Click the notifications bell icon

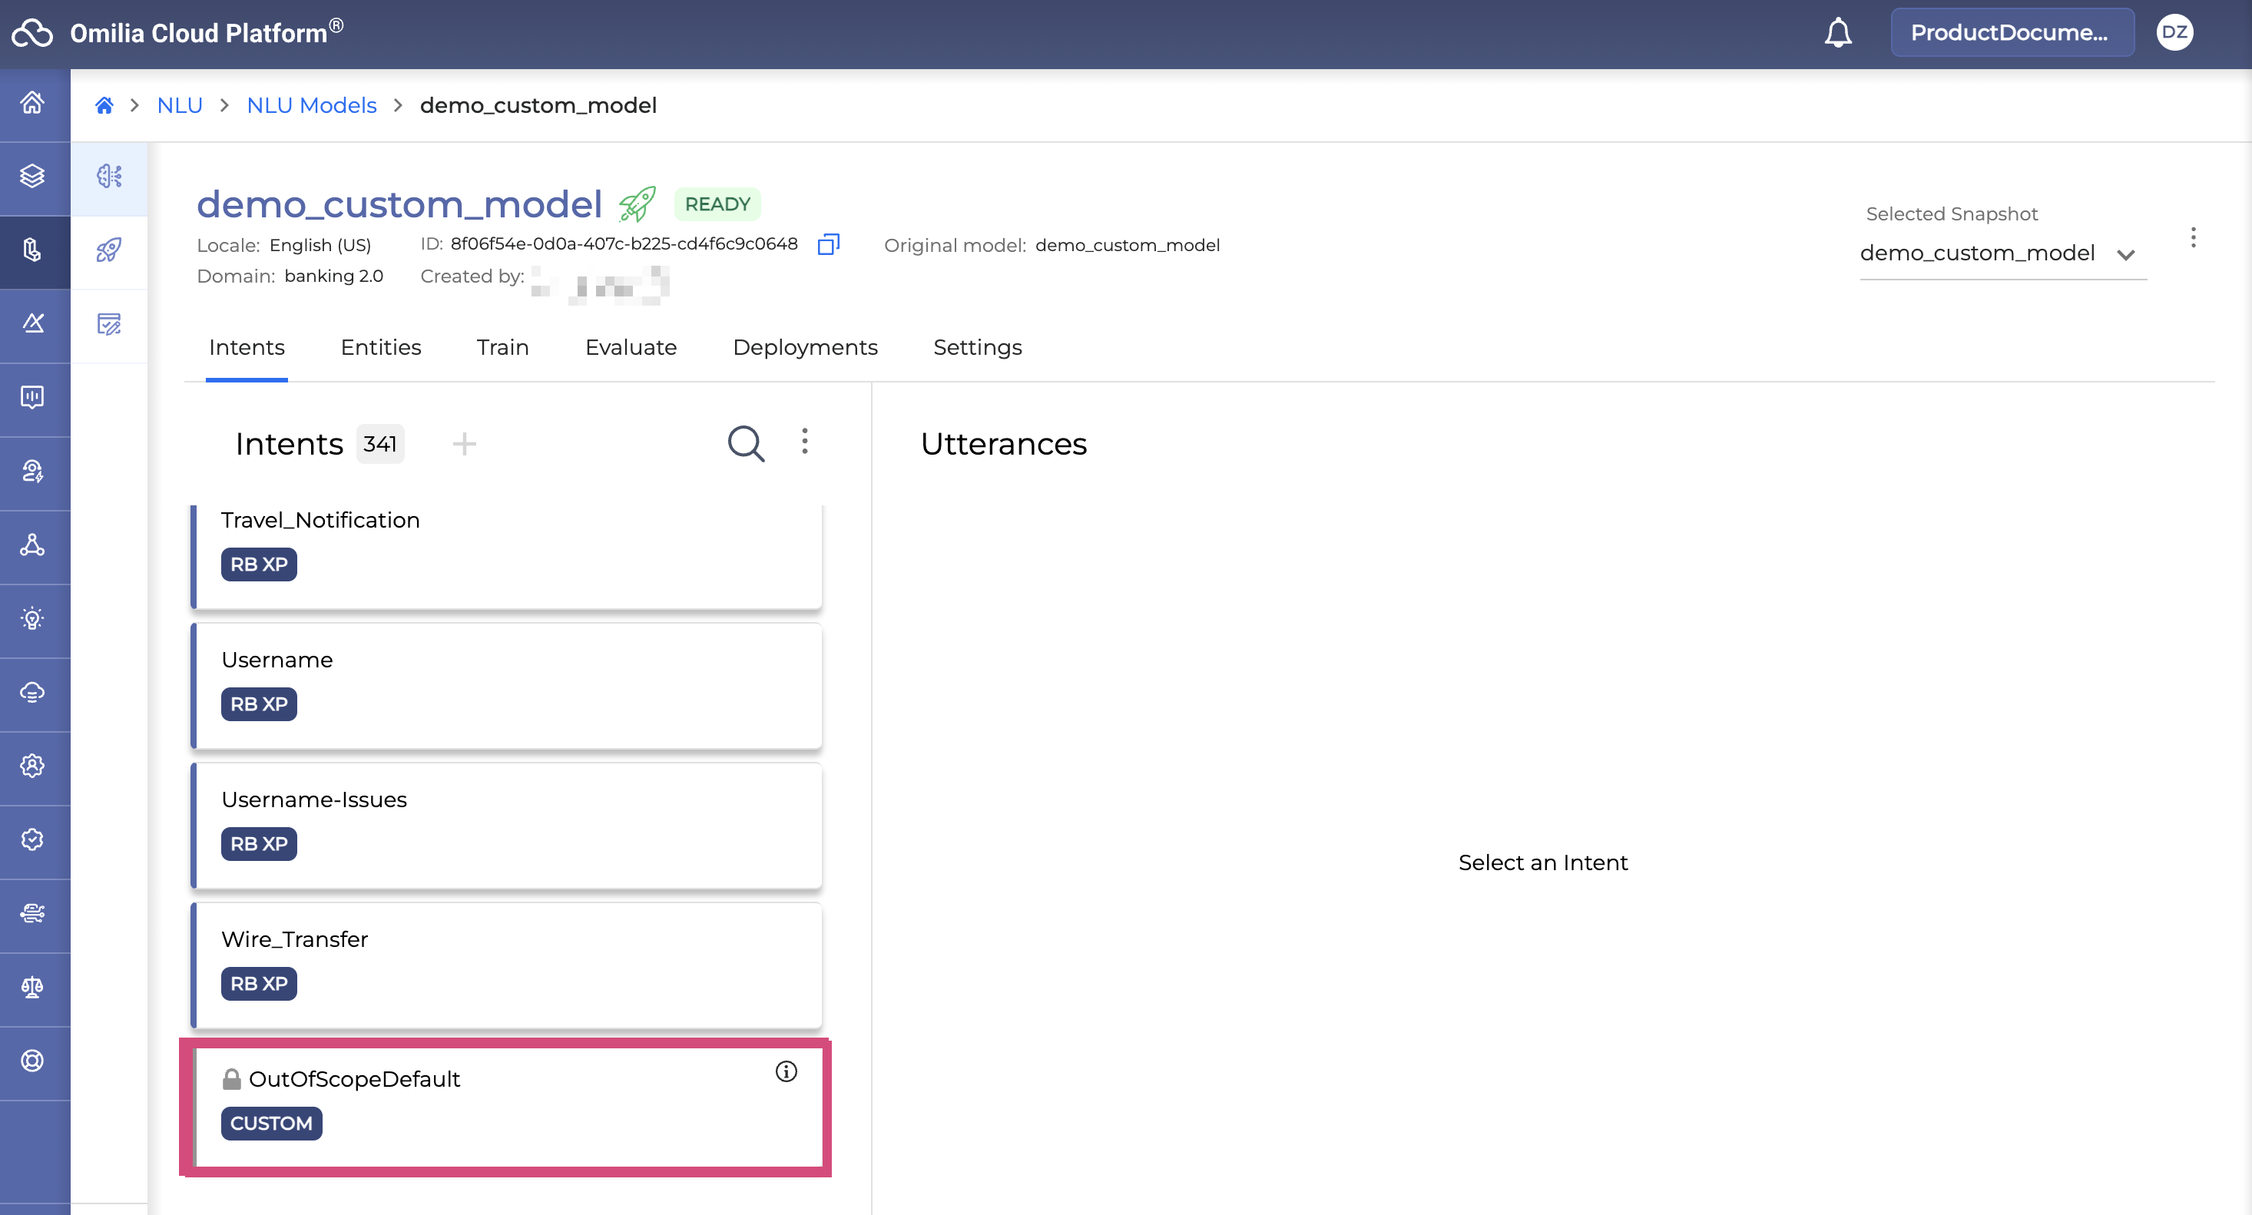[1837, 32]
